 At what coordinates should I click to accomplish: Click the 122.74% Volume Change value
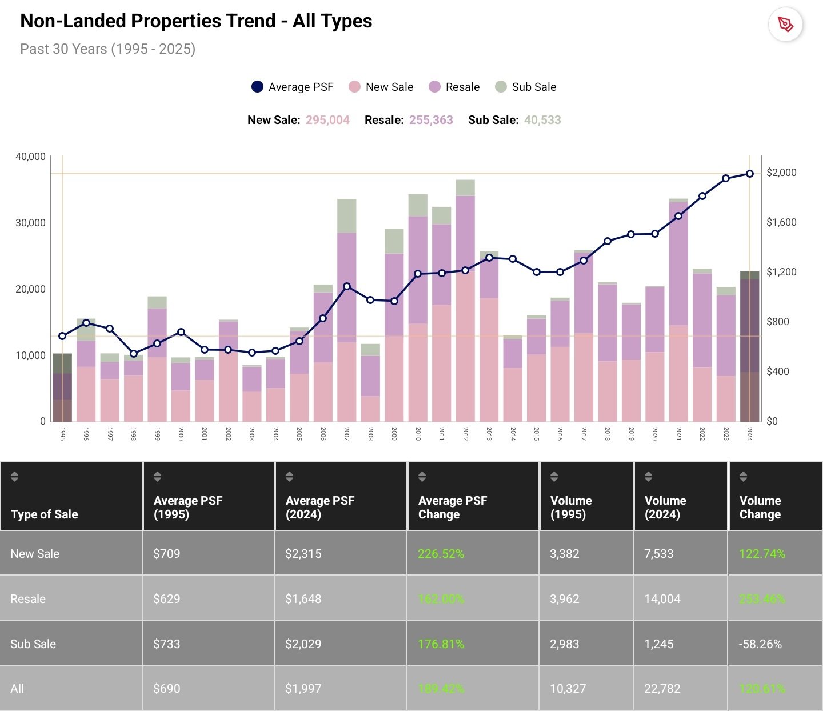[x=761, y=553]
